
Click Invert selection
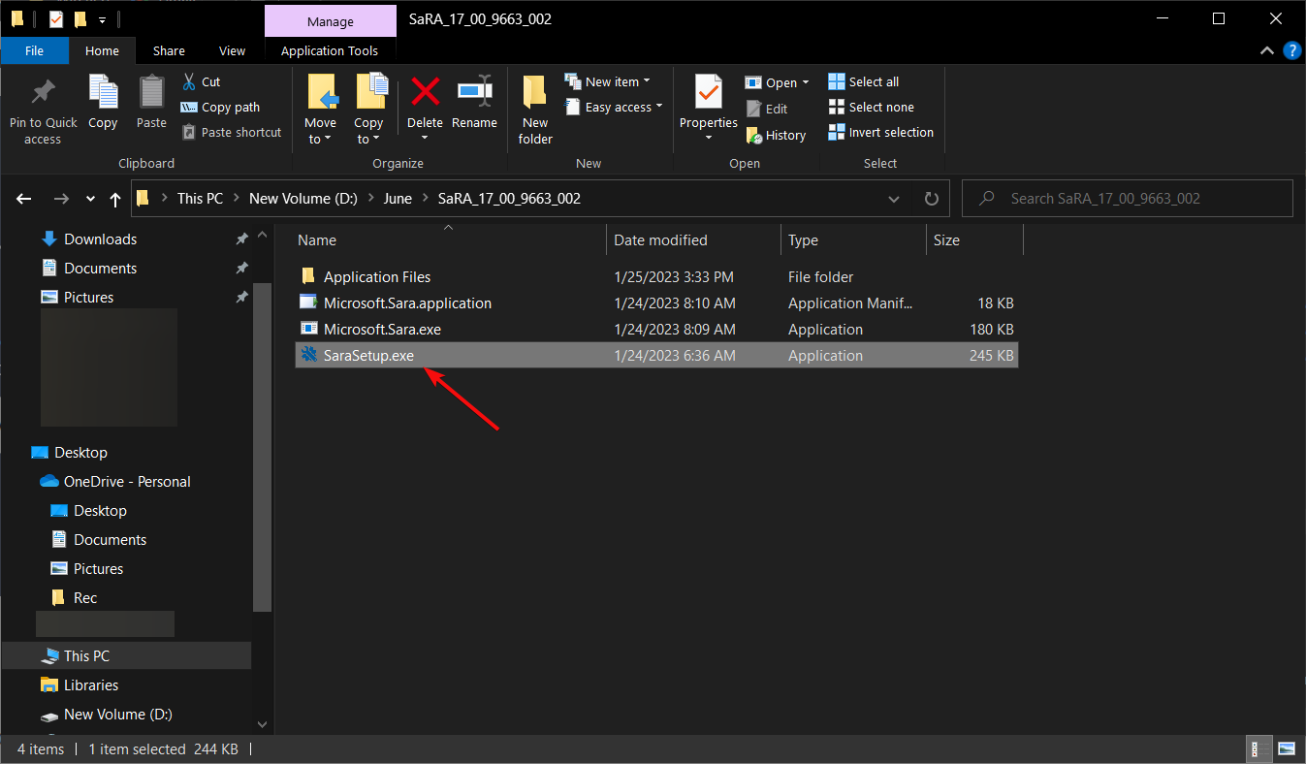[880, 133]
